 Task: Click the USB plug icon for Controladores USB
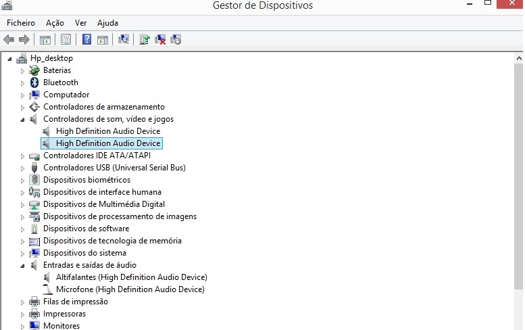[34, 168]
